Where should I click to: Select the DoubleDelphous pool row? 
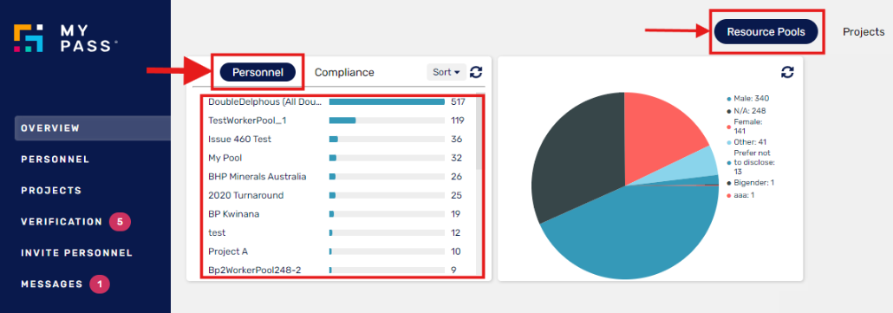coord(337,101)
